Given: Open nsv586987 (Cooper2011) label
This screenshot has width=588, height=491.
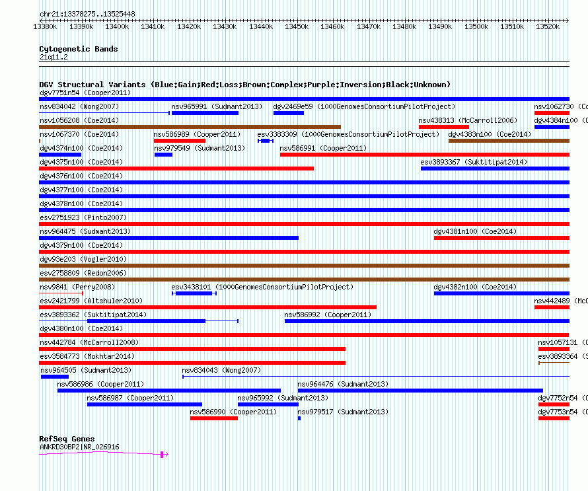Looking at the screenshot, I should click(130, 398).
